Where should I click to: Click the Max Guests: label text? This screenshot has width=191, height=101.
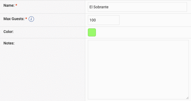coord(14,19)
